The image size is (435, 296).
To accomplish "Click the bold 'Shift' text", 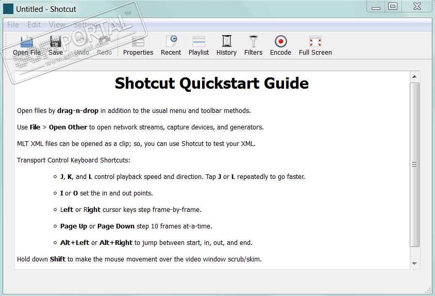I will (x=58, y=259).
